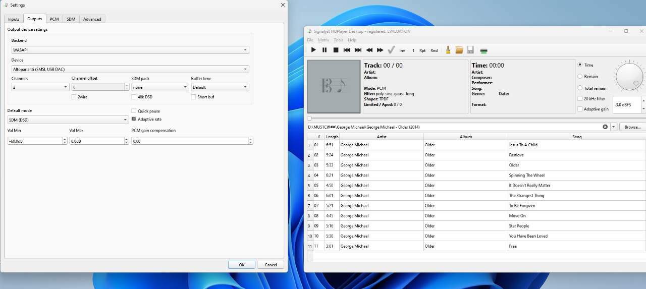Click the round volume knob
The image size is (646, 289).
pyautogui.click(x=629, y=77)
